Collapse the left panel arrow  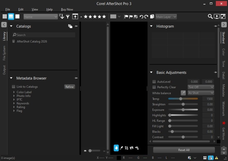coord(4,25)
